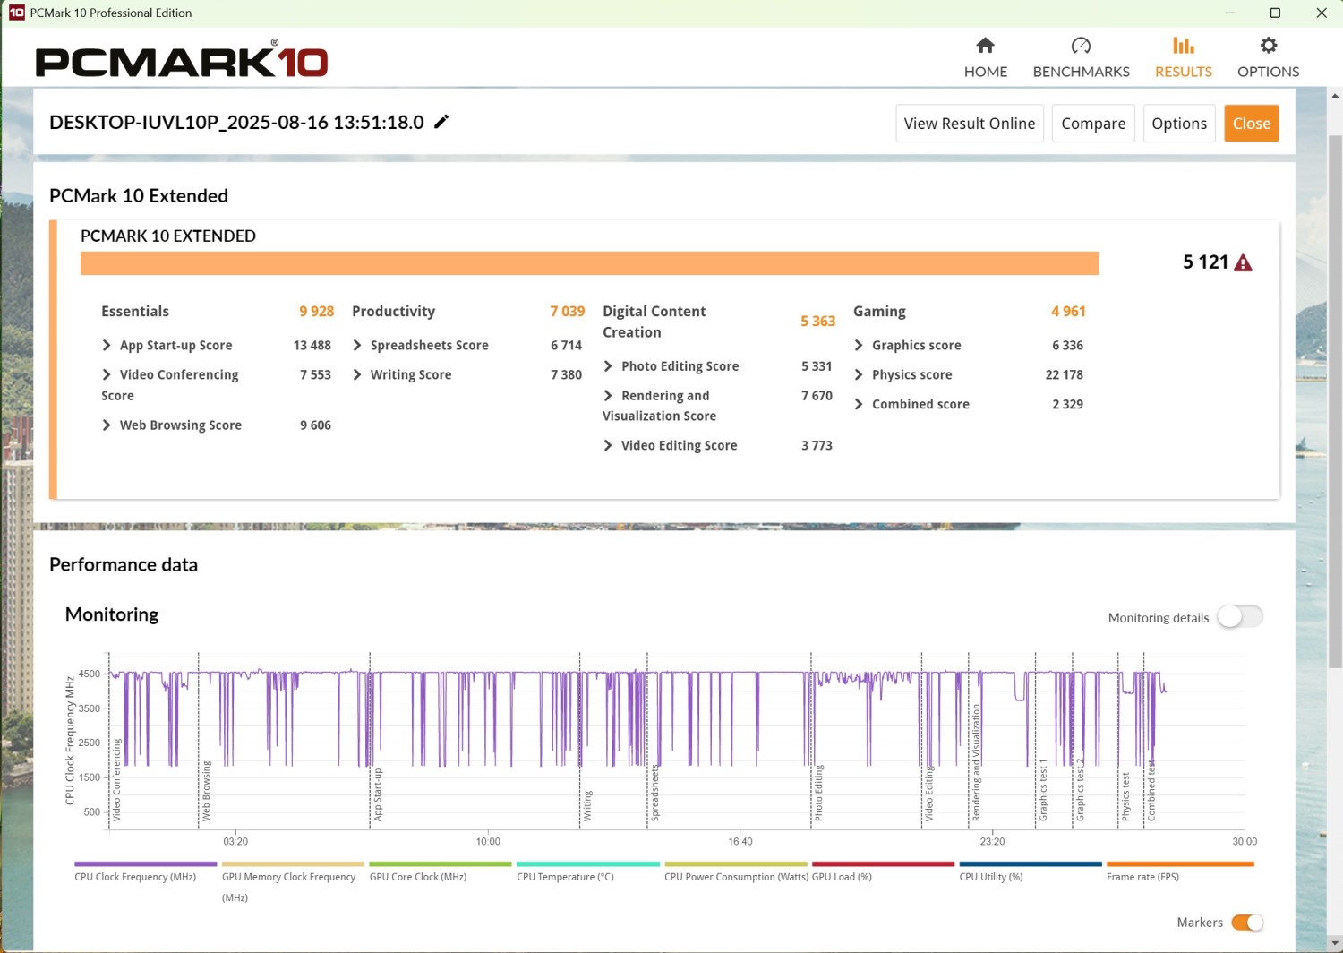Click the Home icon in navigation
The image size is (1343, 953).
tap(985, 46)
